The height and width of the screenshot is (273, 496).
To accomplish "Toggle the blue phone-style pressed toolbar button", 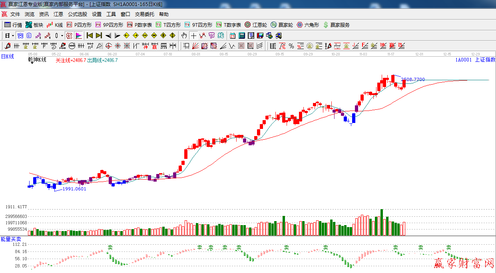I will (x=20, y=36).
